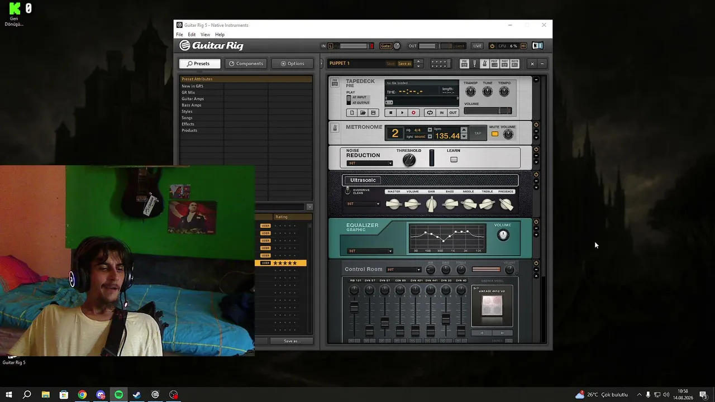Open the Virtual Rack Kontrol grid
Screen dimensions: 715x402
click(x=440, y=64)
